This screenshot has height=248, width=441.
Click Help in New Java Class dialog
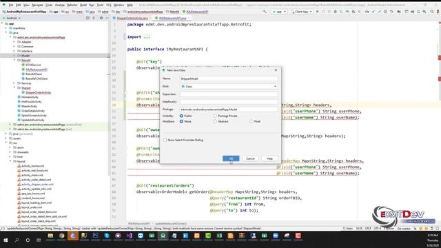pos(269,158)
